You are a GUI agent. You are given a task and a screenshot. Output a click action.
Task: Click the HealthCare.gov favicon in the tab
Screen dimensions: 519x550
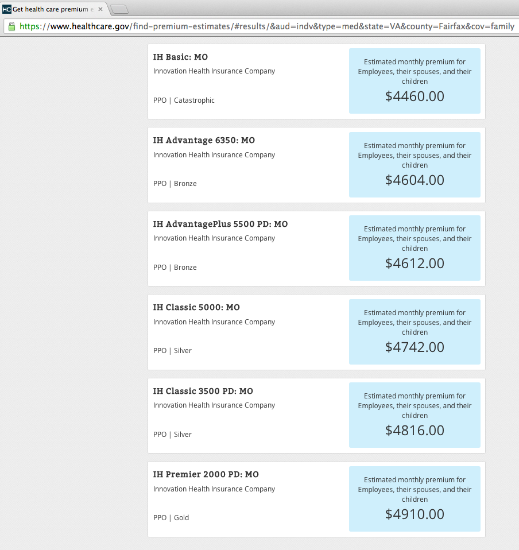pos(6,9)
